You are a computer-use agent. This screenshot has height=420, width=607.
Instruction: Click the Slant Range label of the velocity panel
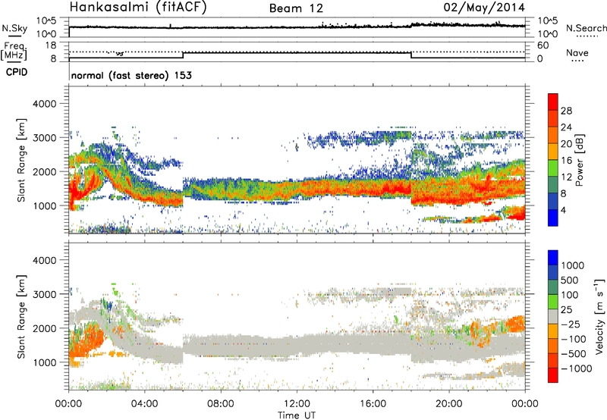(x=21, y=316)
